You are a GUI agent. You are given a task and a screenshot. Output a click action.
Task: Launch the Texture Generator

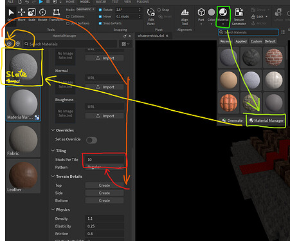239,17
